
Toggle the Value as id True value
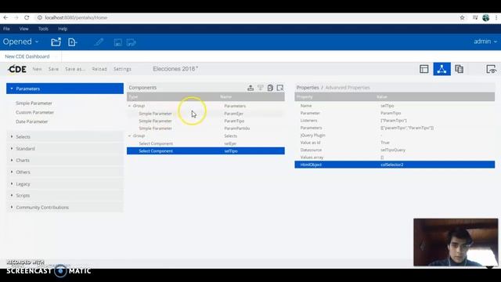pos(385,143)
